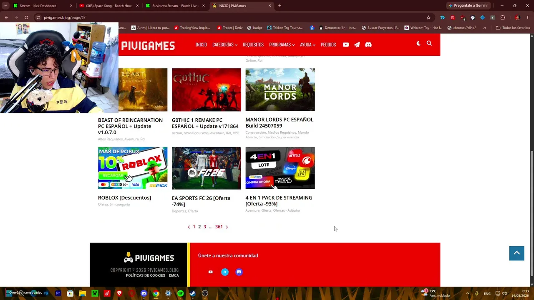This screenshot has width=534, height=300.
Task: Expand the PROGRAMAS dropdown menu
Action: (282, 45)
